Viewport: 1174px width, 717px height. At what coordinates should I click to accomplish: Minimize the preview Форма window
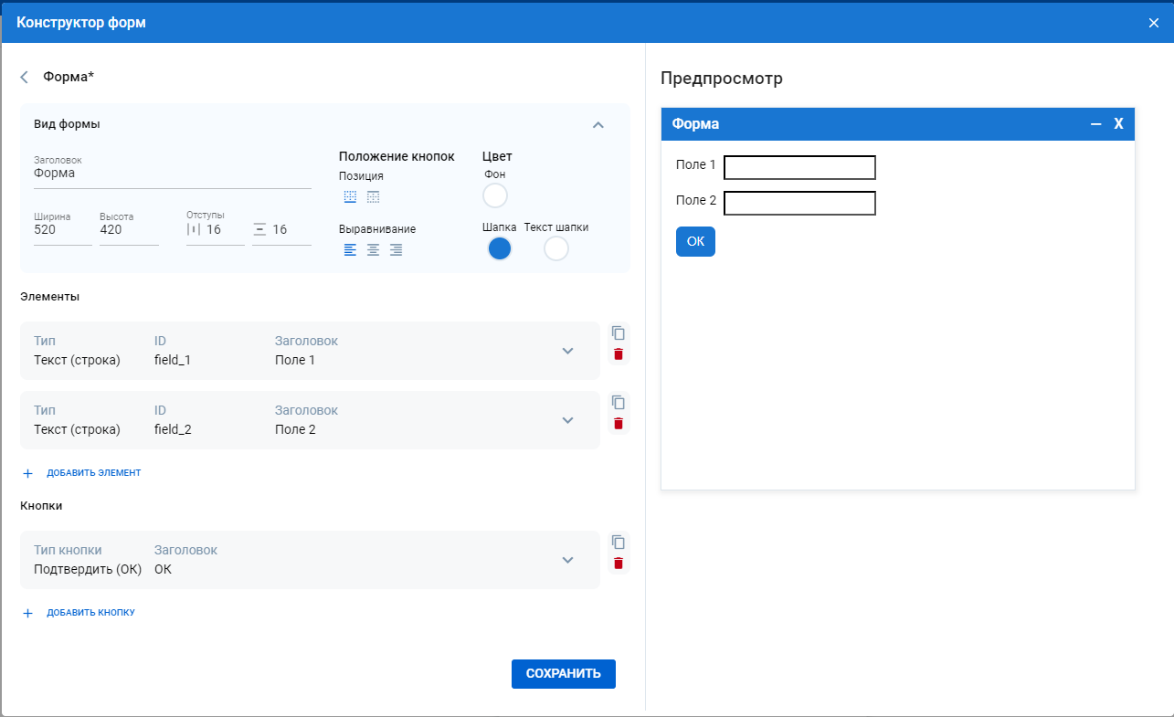pos(1095,124)
